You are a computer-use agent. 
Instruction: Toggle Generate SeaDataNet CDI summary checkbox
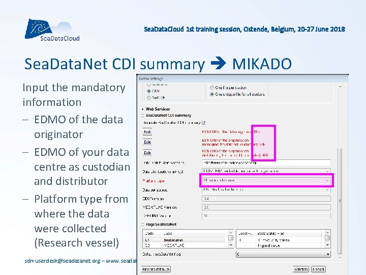pos(204,123)
